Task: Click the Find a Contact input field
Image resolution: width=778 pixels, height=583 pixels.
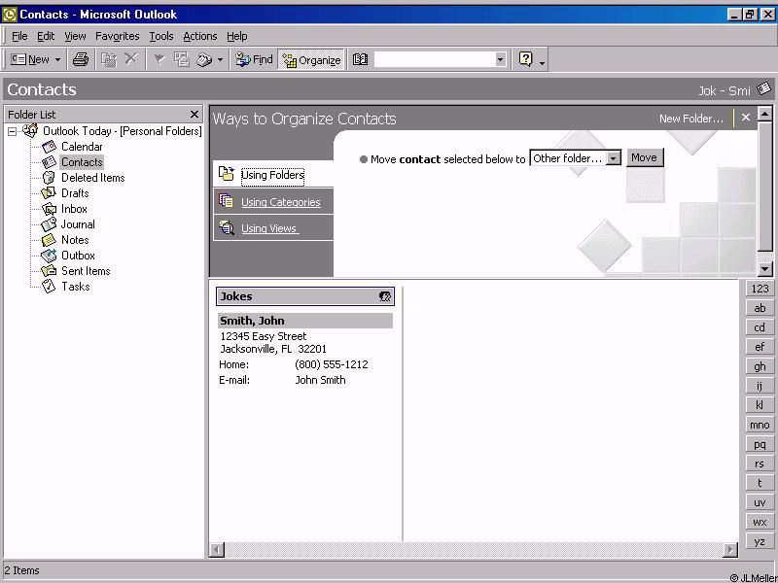Action: pos(435,60)
